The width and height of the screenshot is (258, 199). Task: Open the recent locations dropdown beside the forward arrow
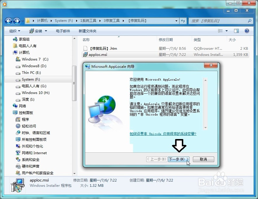click(22, 21)
